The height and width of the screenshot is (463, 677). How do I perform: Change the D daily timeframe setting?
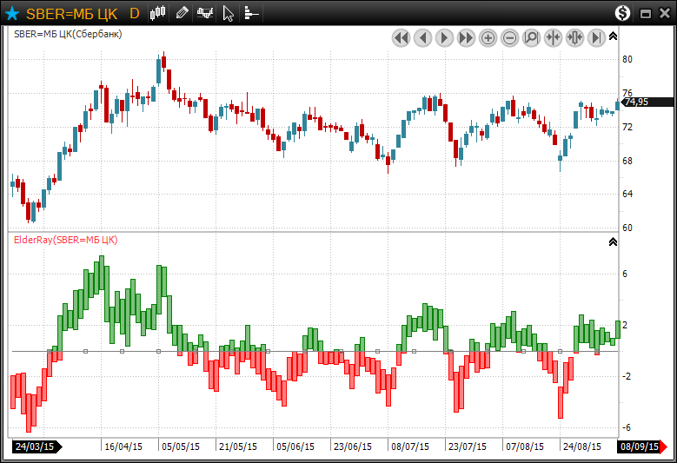134,13
